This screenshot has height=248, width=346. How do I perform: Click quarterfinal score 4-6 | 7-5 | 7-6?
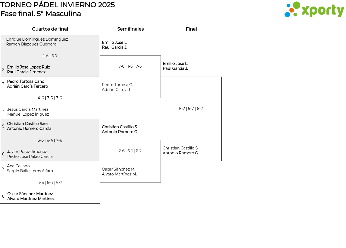[50, 98]
